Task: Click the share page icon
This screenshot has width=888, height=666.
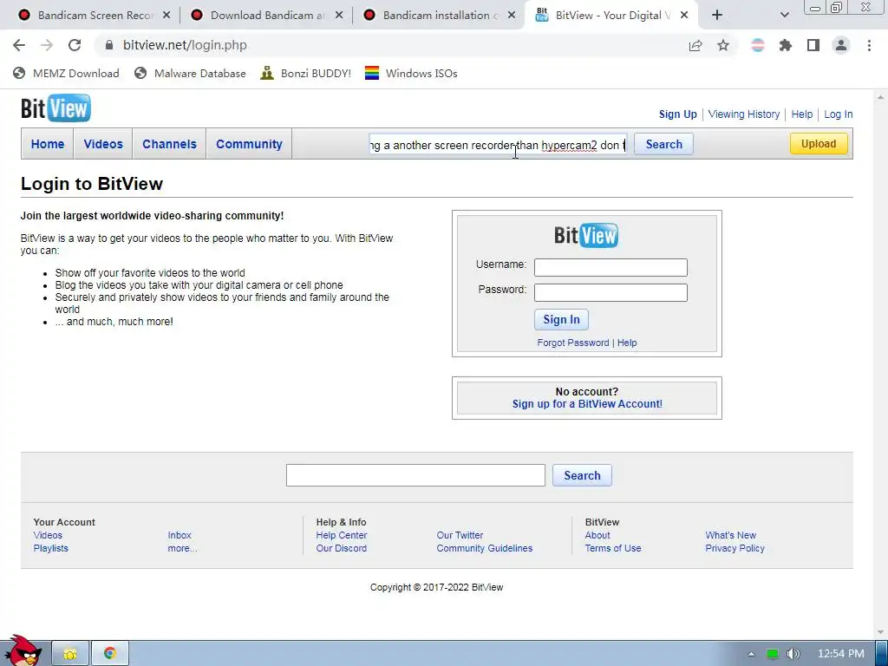Action: (x=695, y=45)
